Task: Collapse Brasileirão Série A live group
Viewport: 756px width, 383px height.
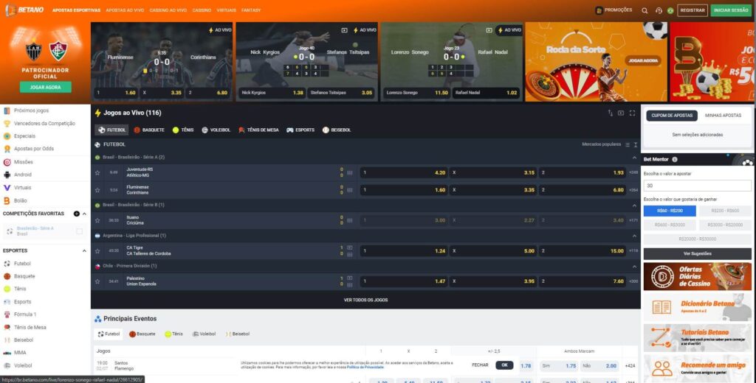Action: tap(634, 158)
